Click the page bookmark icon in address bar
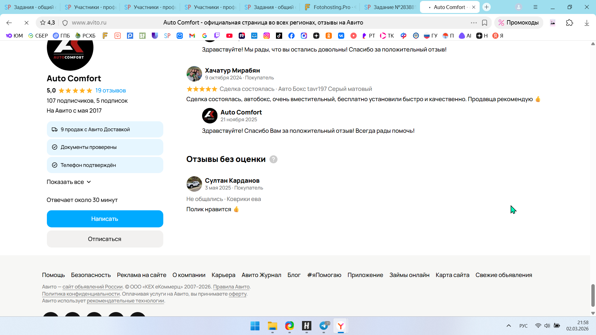Image resolution: width=596 pixels, height=335 pixels. click(485, 23)
